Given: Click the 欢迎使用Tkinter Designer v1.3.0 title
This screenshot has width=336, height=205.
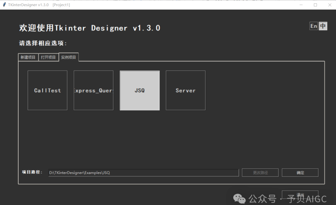Looking at the screenshot, I should [90, 28].
